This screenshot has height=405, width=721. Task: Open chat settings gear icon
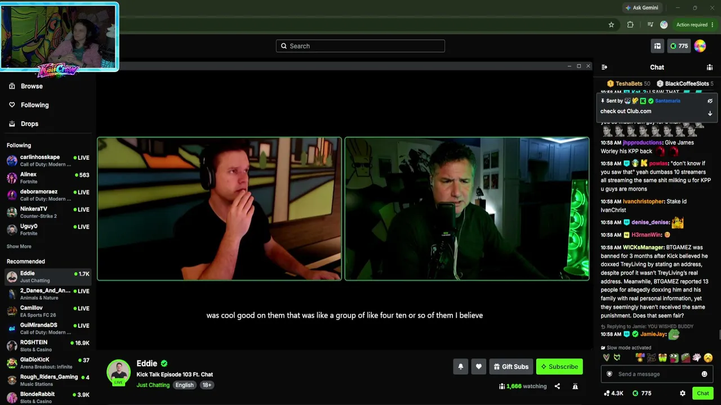click(683, 393)
